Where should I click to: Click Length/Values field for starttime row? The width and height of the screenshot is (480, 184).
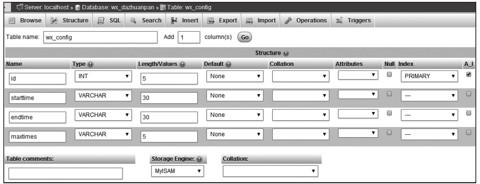tap(169, 97)
